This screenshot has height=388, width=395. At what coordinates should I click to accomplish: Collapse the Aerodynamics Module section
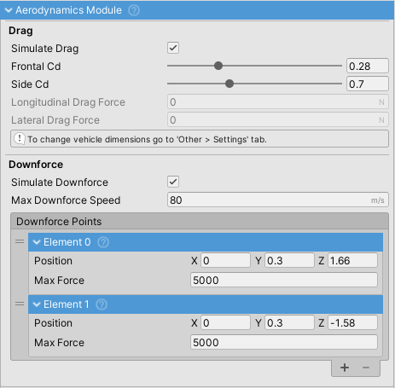[x=9, y=10]
